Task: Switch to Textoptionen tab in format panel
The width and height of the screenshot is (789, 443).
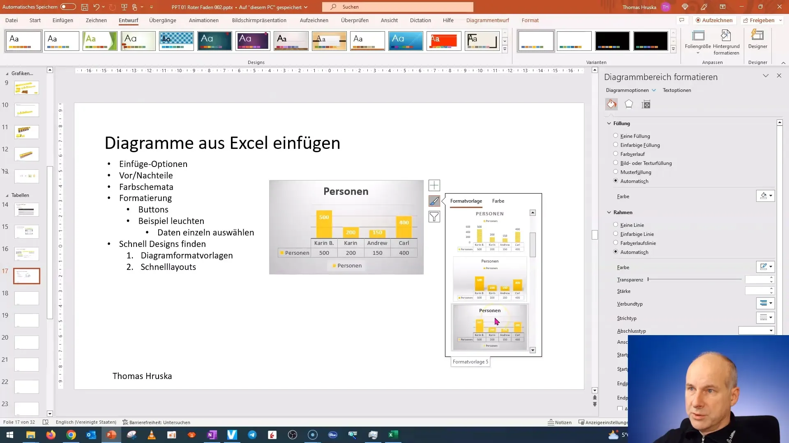Action: (x=677, y=90)
